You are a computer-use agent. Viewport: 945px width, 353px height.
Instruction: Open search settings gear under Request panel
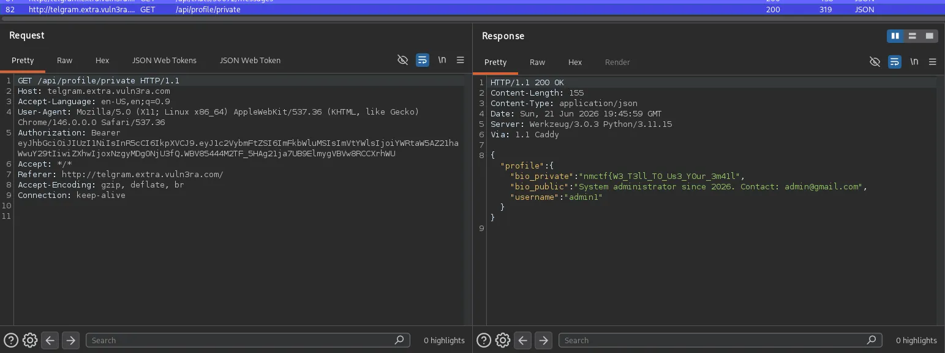[29, 340]
